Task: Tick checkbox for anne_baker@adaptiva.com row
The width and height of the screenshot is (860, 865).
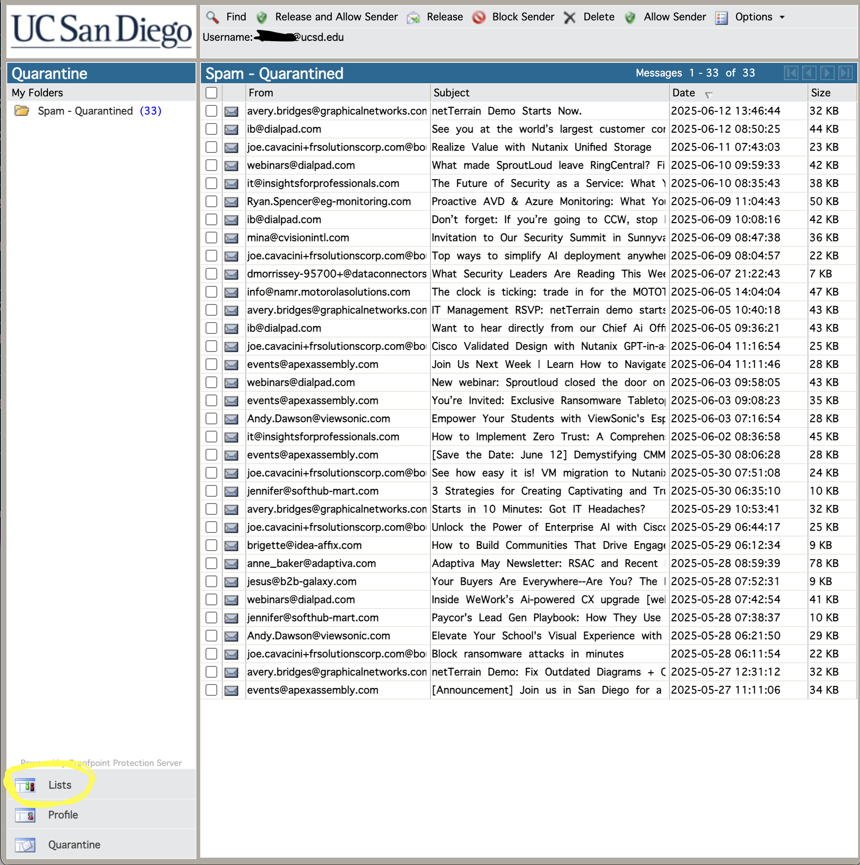Action: point(211,563)
